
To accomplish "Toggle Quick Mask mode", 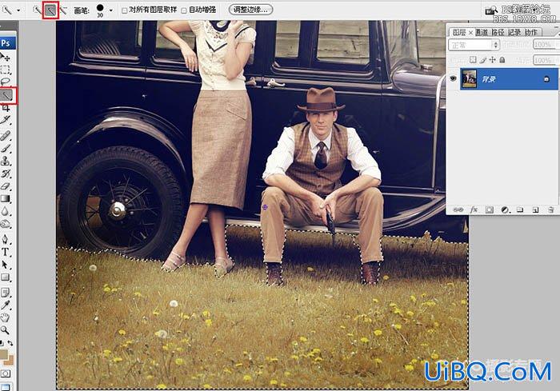I will tap(6, 374).
